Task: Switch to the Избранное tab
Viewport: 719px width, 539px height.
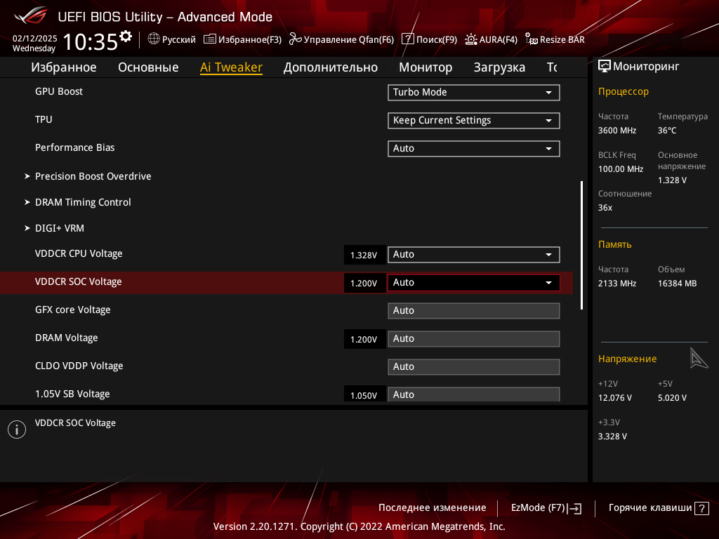Action: point(64,67)
